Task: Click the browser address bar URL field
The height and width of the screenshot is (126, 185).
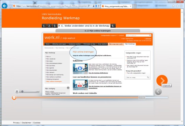Action: [51, 6]
